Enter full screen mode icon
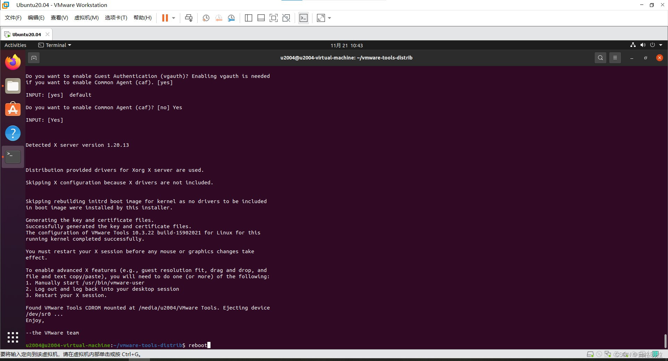The height and width of the screenshot is (361, 668). [273, 18]
